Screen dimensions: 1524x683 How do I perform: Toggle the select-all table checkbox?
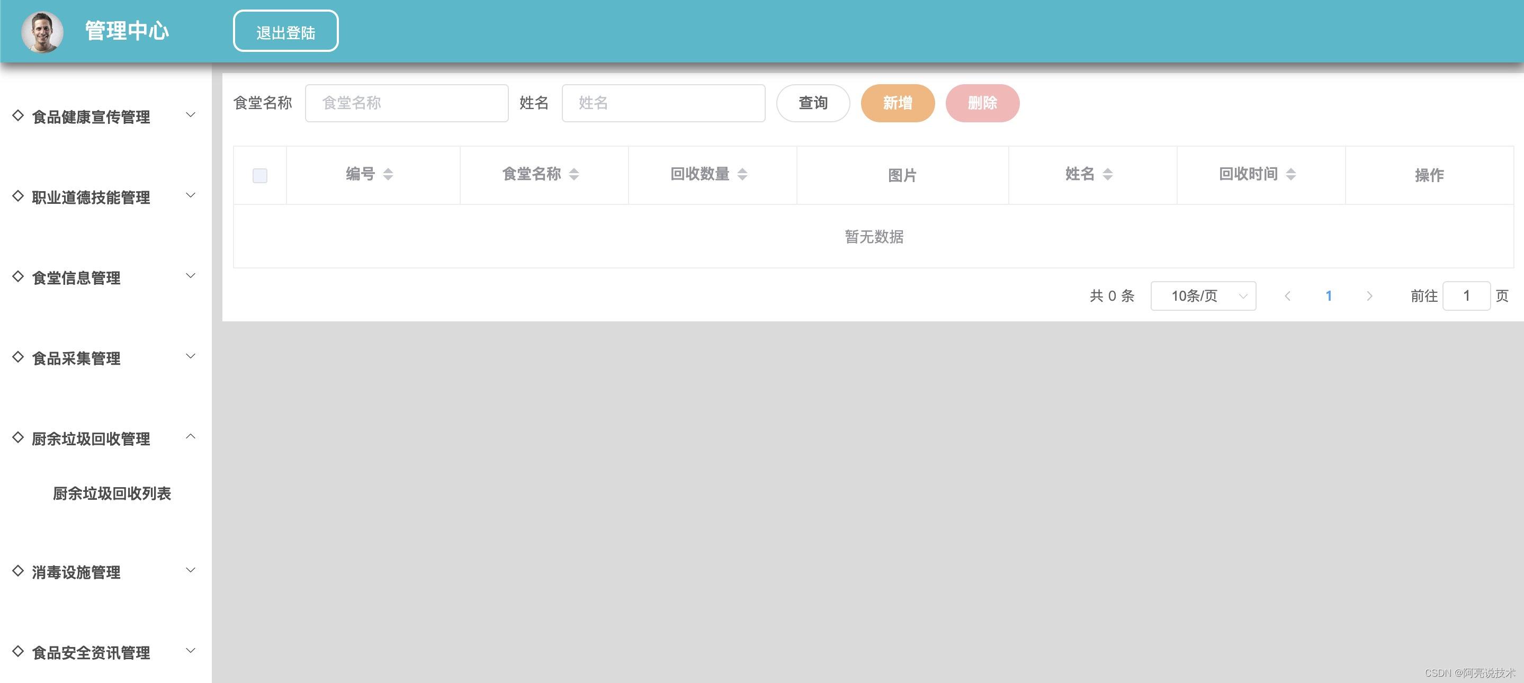pyautogui.click(x=259, y=176)
